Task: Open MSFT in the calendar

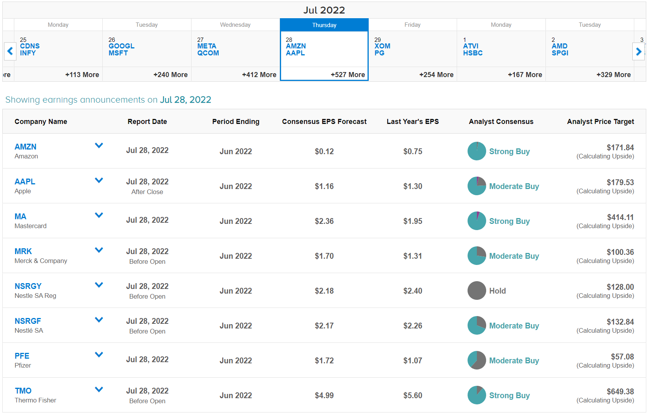Action: coord(118,53)
